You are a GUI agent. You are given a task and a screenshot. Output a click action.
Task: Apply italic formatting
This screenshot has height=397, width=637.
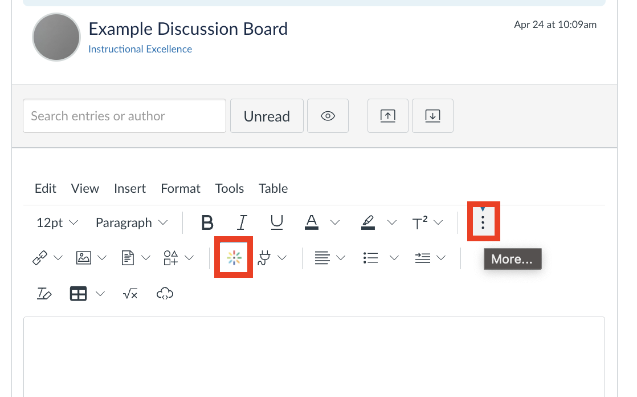[x=242, y=222]
